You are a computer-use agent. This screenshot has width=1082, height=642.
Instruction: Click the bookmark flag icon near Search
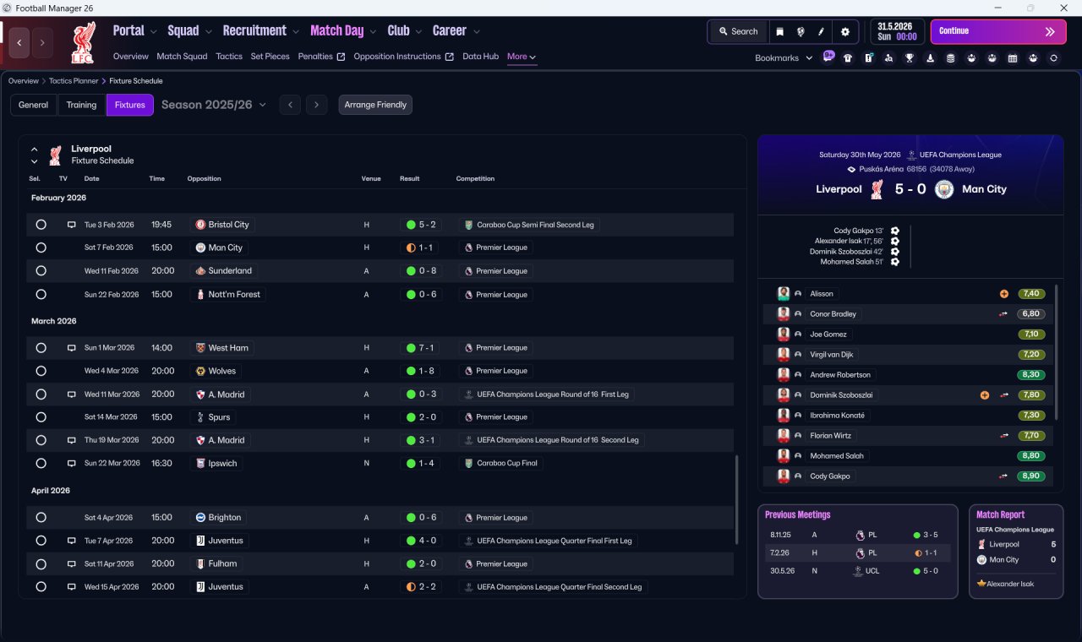[779, 31]
